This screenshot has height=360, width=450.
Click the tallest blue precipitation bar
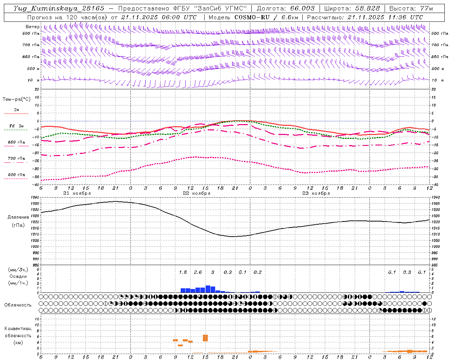pyautogui.click(x=208, y=289)
